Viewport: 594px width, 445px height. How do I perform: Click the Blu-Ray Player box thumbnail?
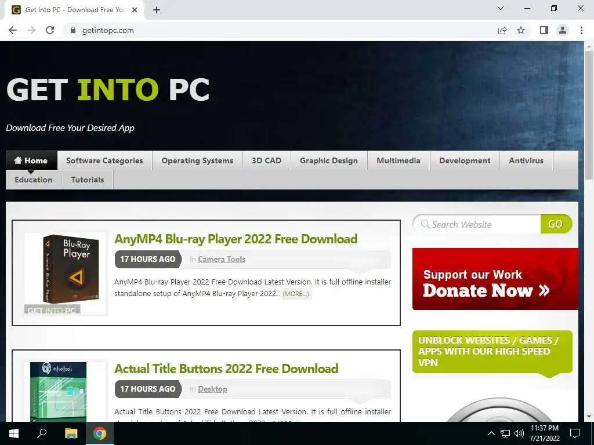point(66,274)
